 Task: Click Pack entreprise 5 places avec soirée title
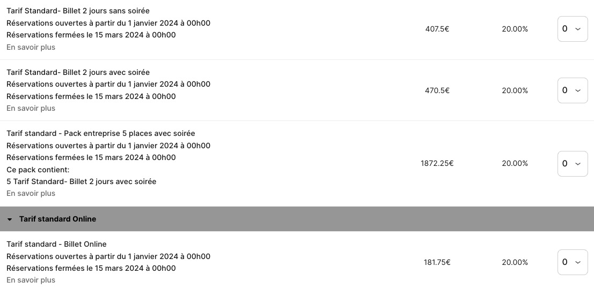coord(100,133)
